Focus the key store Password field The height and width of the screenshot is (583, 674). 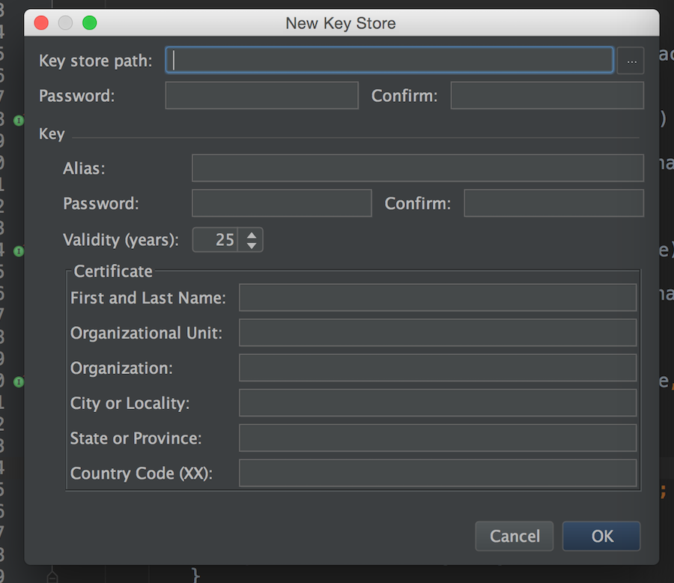[x=261, y=96]
